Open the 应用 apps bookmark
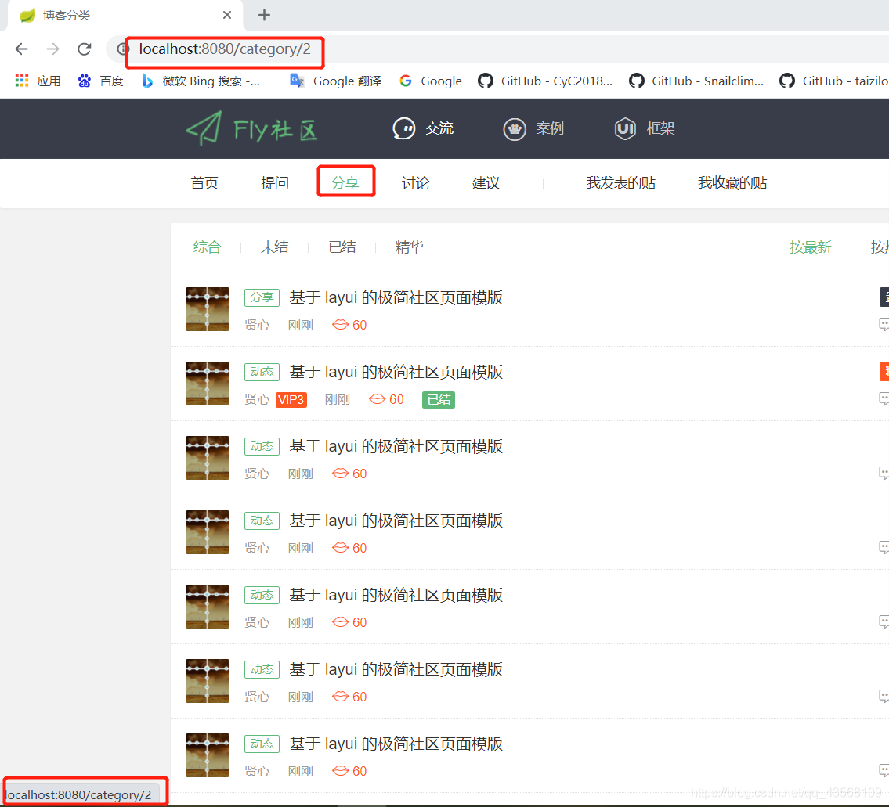This screenshot has width=889, height=807. [x=38, y=81]
